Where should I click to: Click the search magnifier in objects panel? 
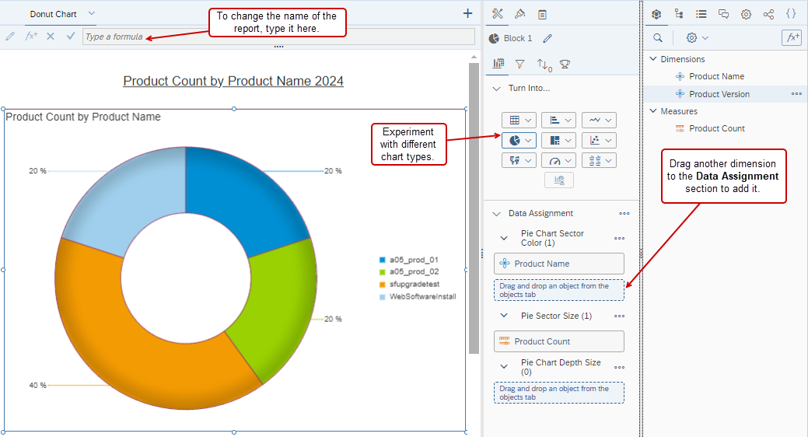click(x=658, y=37)
